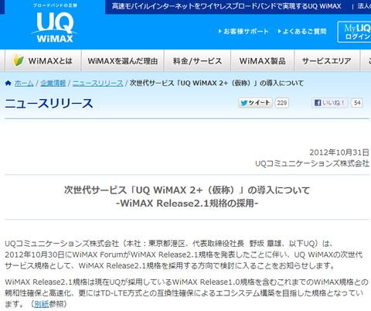The width and height of the screenshot is (371, 311).
Task: Click UQコミュニケーションズ株式会社 below the date
Action: [x=312, y=163]
